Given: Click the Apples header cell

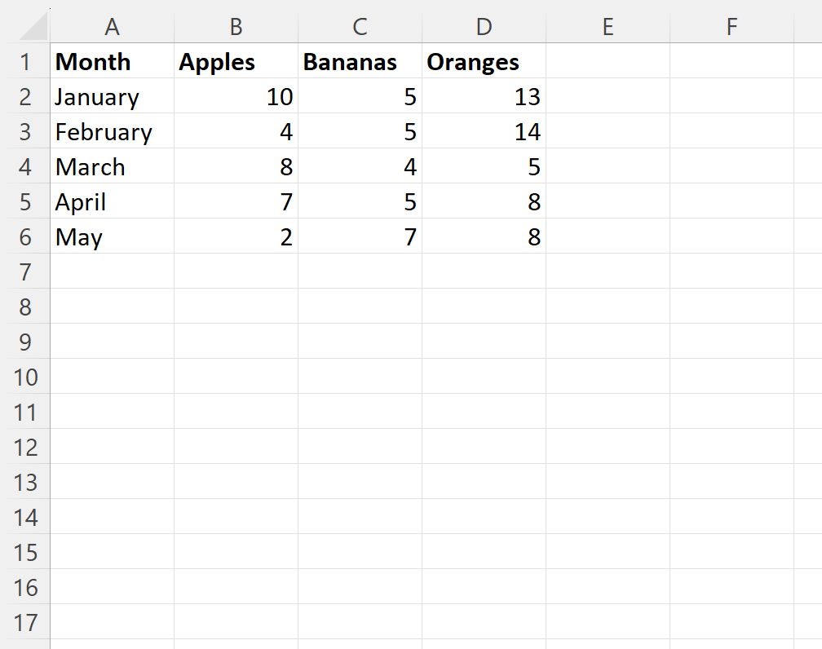Looking at the screenshot, I should [x=236, y=61].
